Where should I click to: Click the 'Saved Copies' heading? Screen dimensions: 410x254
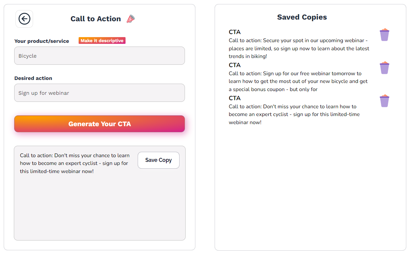point(302,17)
